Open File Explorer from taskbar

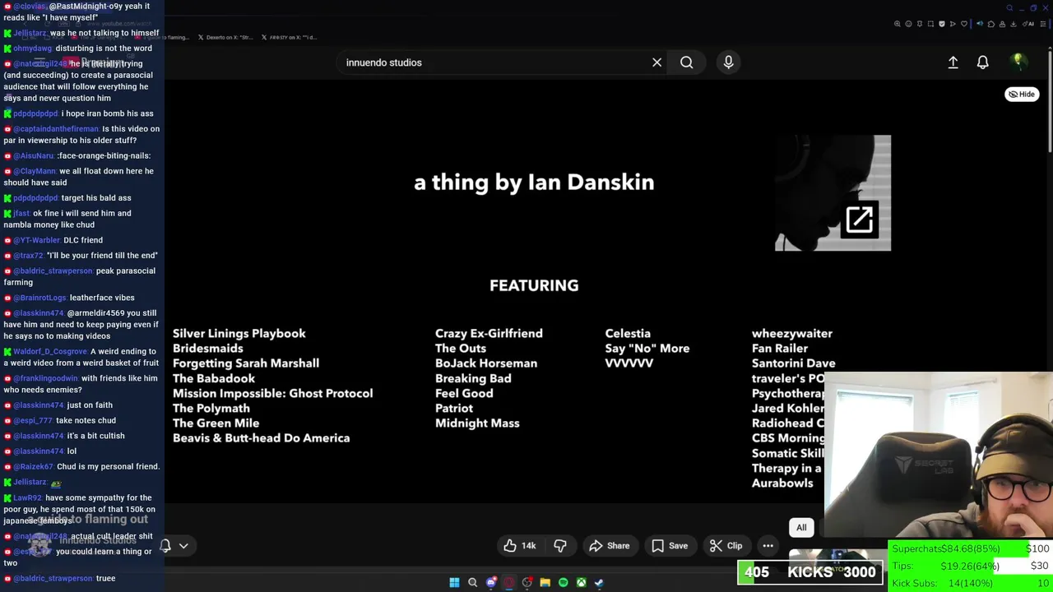pos(545,582)
